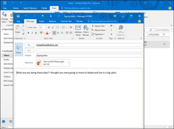
Task: Open the font name dropdown Calibri
Action: (38, 27)
